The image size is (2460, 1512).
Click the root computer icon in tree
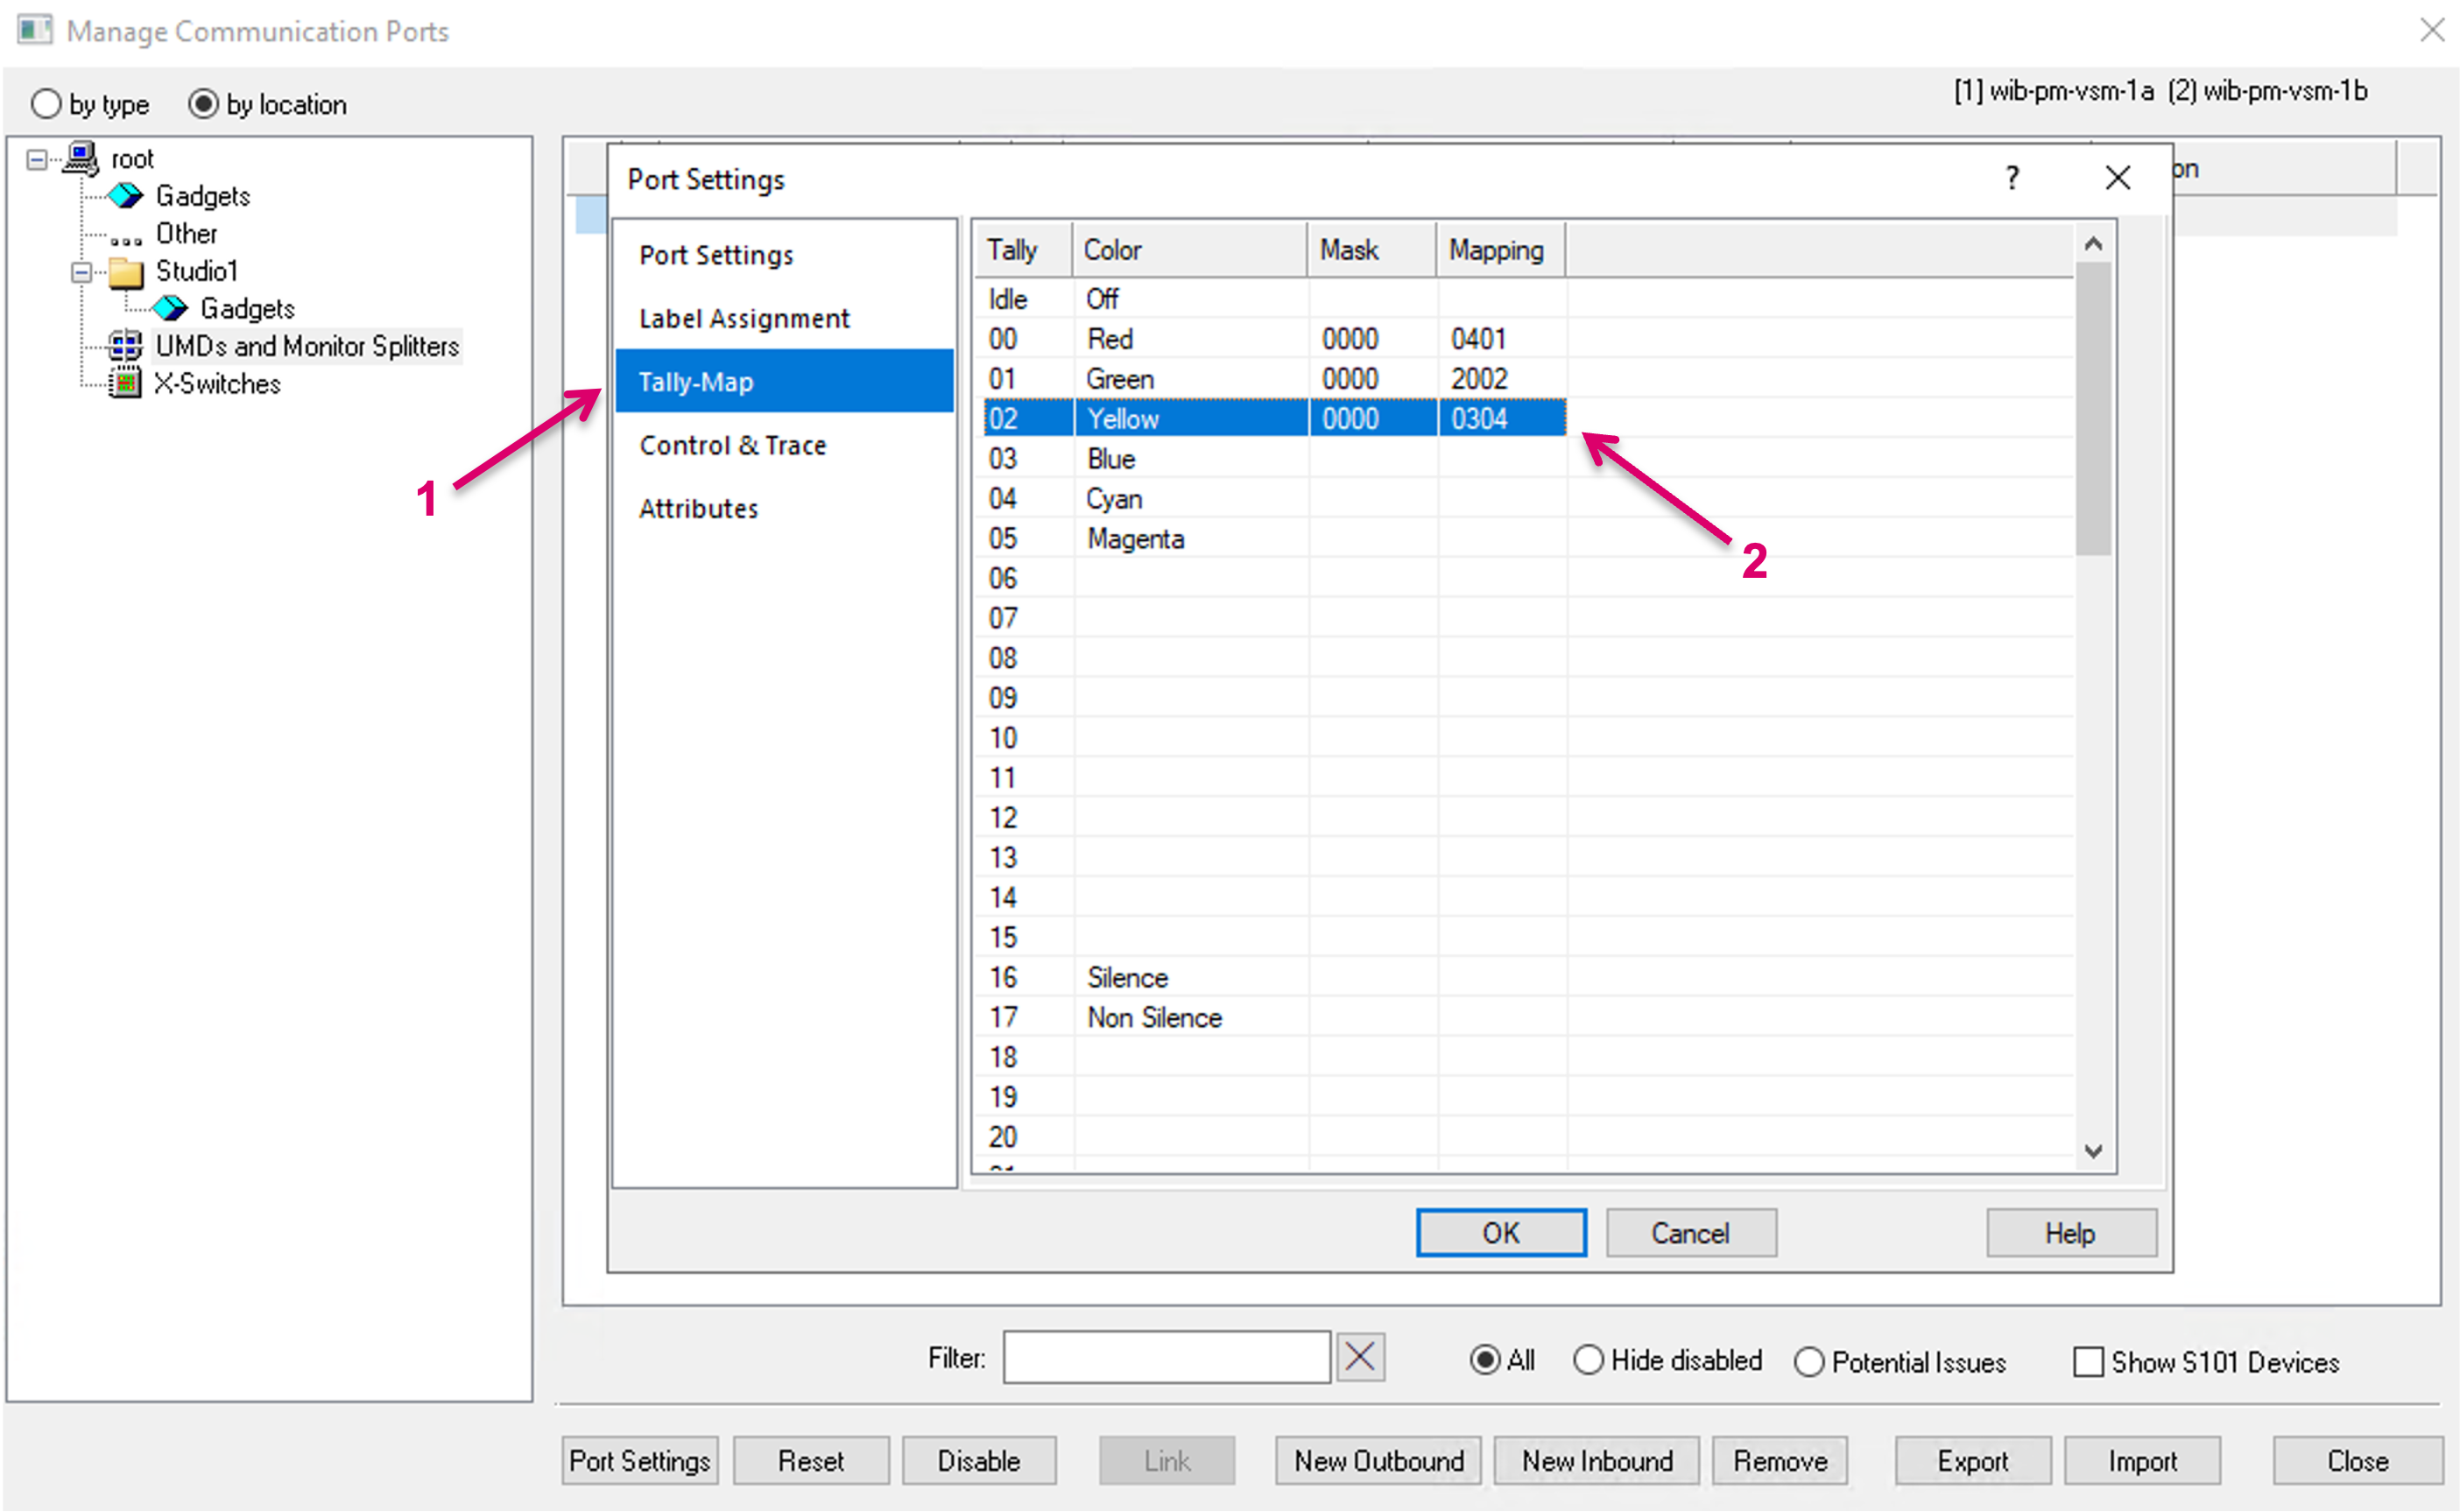coord(81,158)
